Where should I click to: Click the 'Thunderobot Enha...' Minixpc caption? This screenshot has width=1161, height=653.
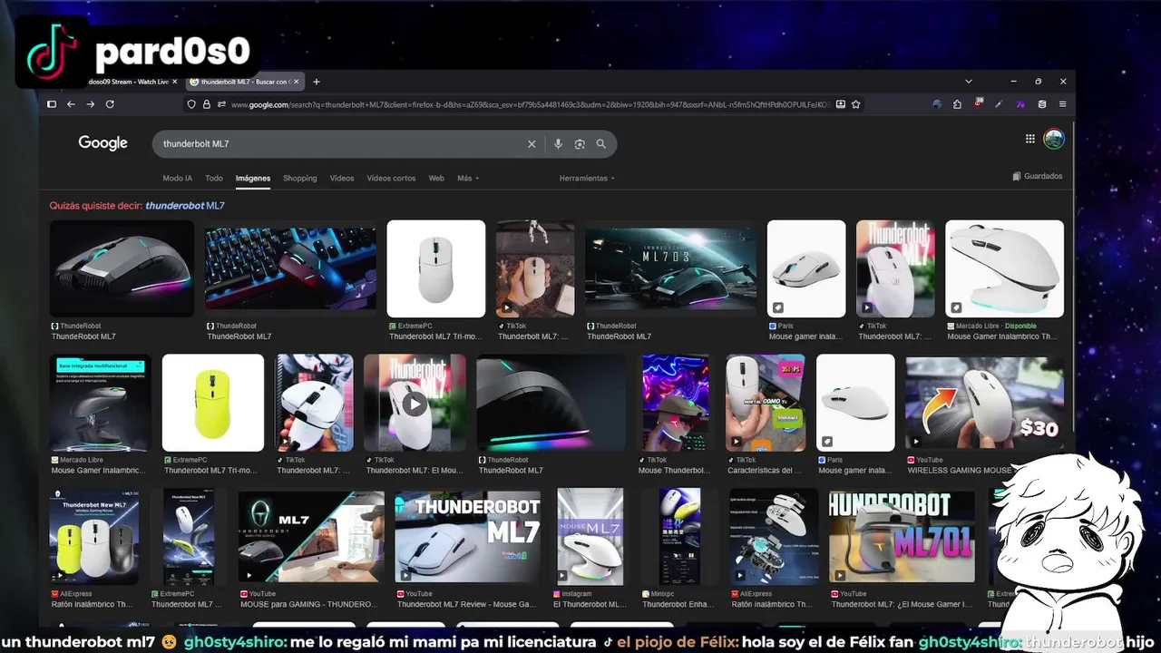tap(677, 604)
